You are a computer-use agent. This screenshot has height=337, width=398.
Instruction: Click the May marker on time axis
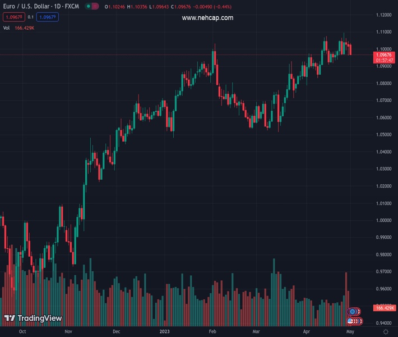click(x=351, y=332)
